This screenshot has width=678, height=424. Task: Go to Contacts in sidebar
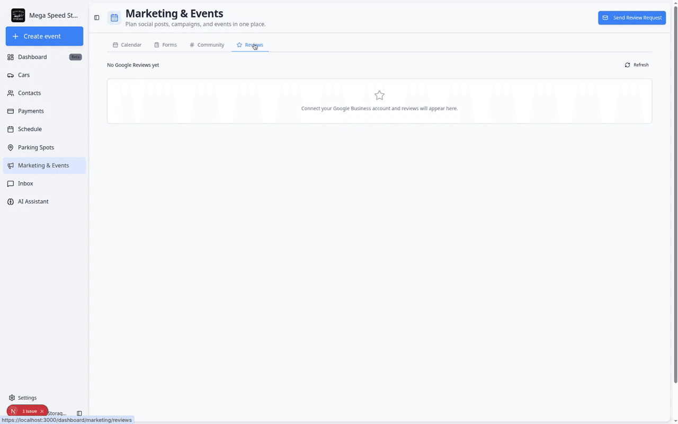click(29, 93)
